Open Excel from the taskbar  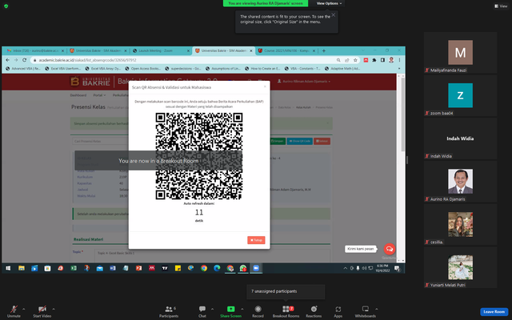click(74, 269)
